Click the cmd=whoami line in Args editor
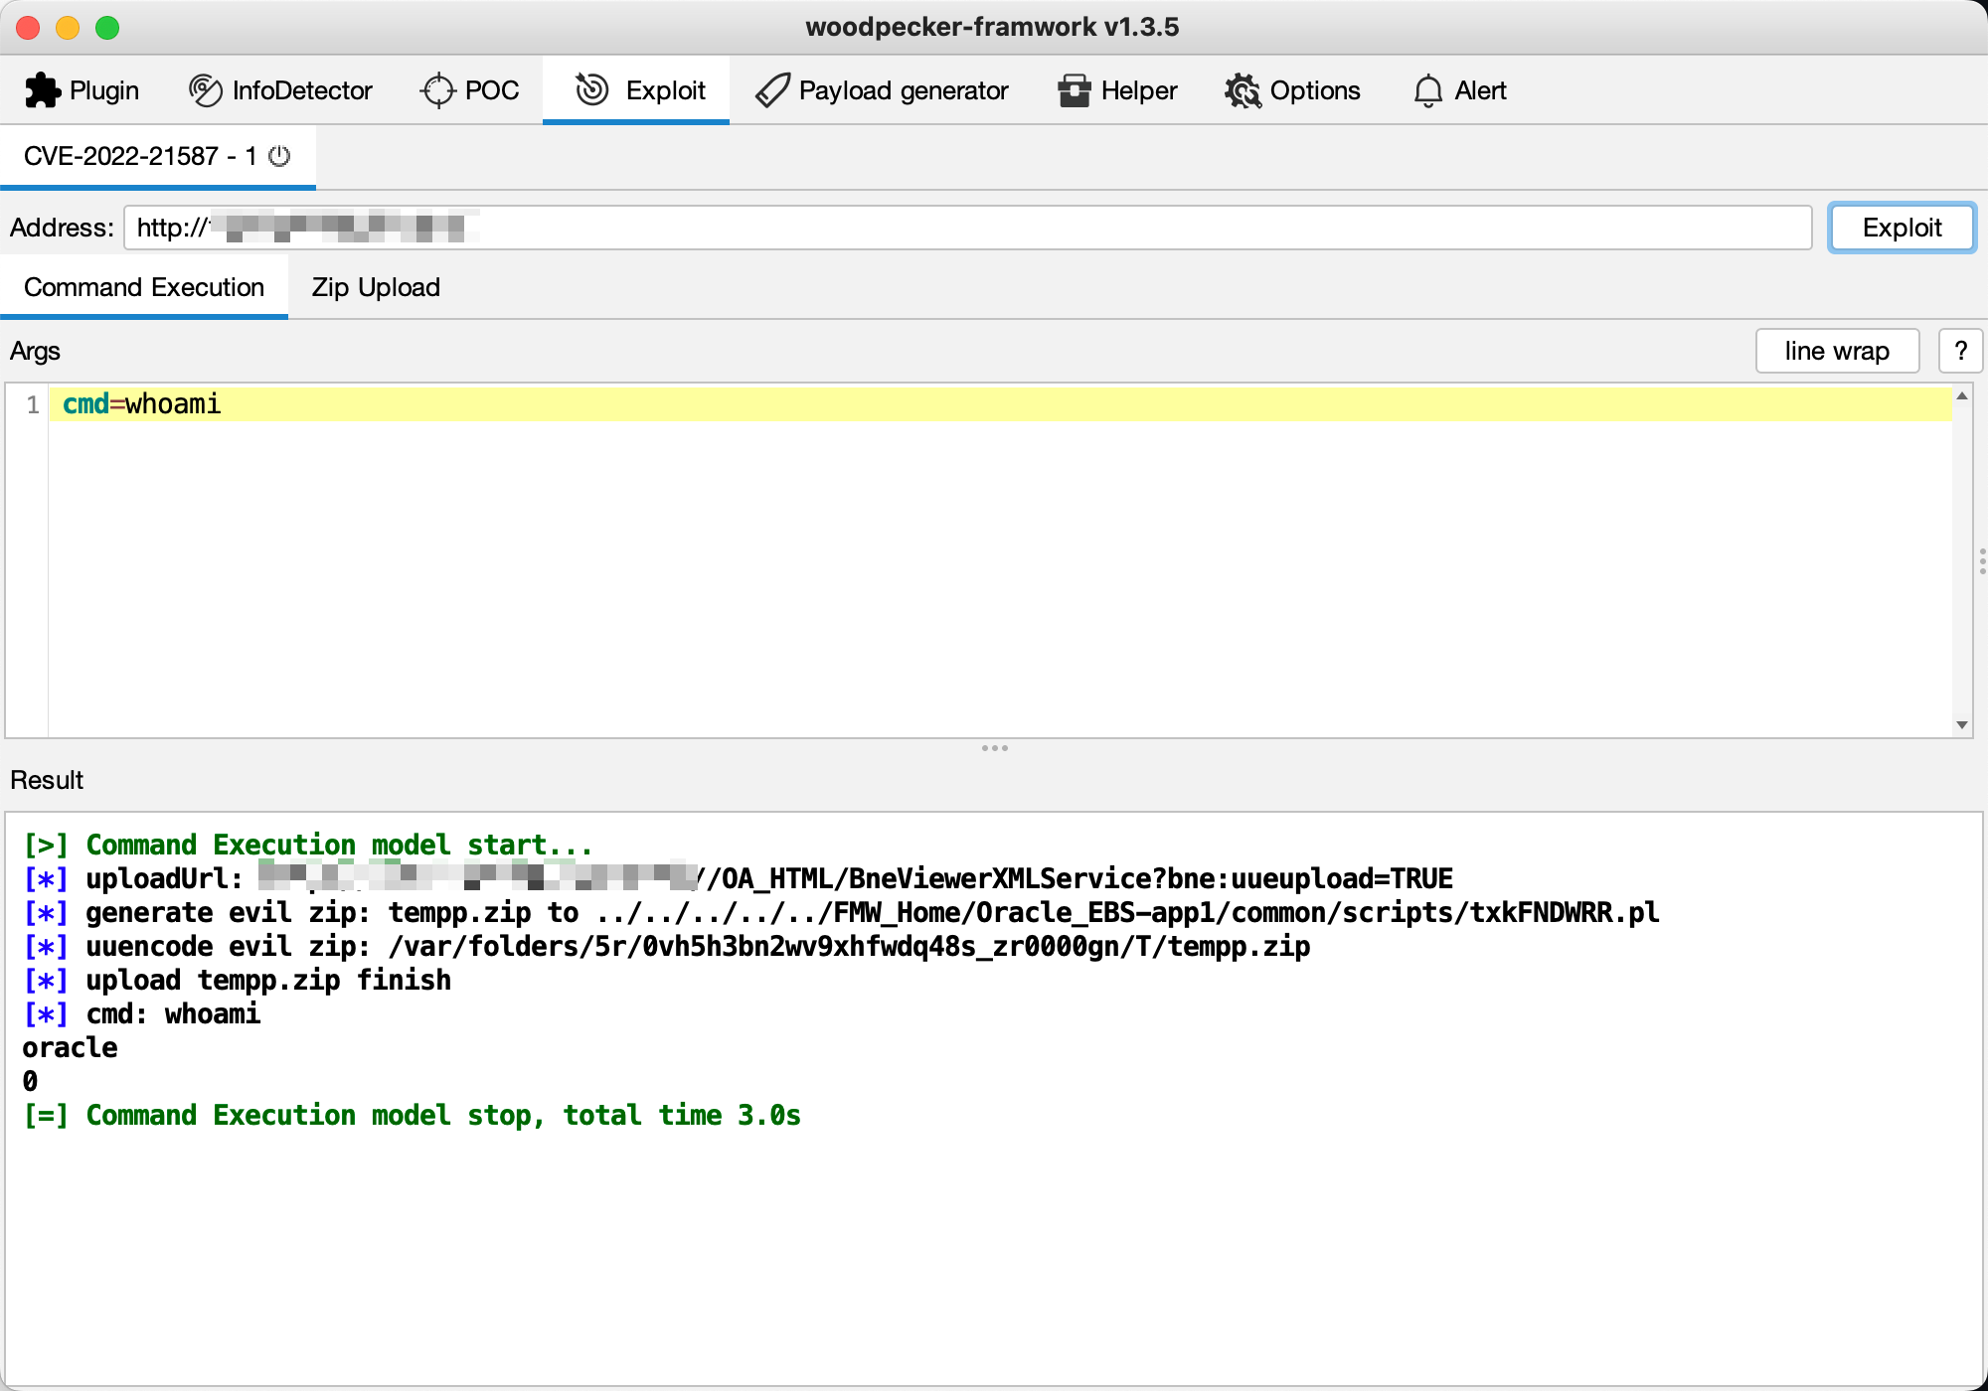The width and height of the screenshot is (1988, 1391). click(x=142, y=404)
